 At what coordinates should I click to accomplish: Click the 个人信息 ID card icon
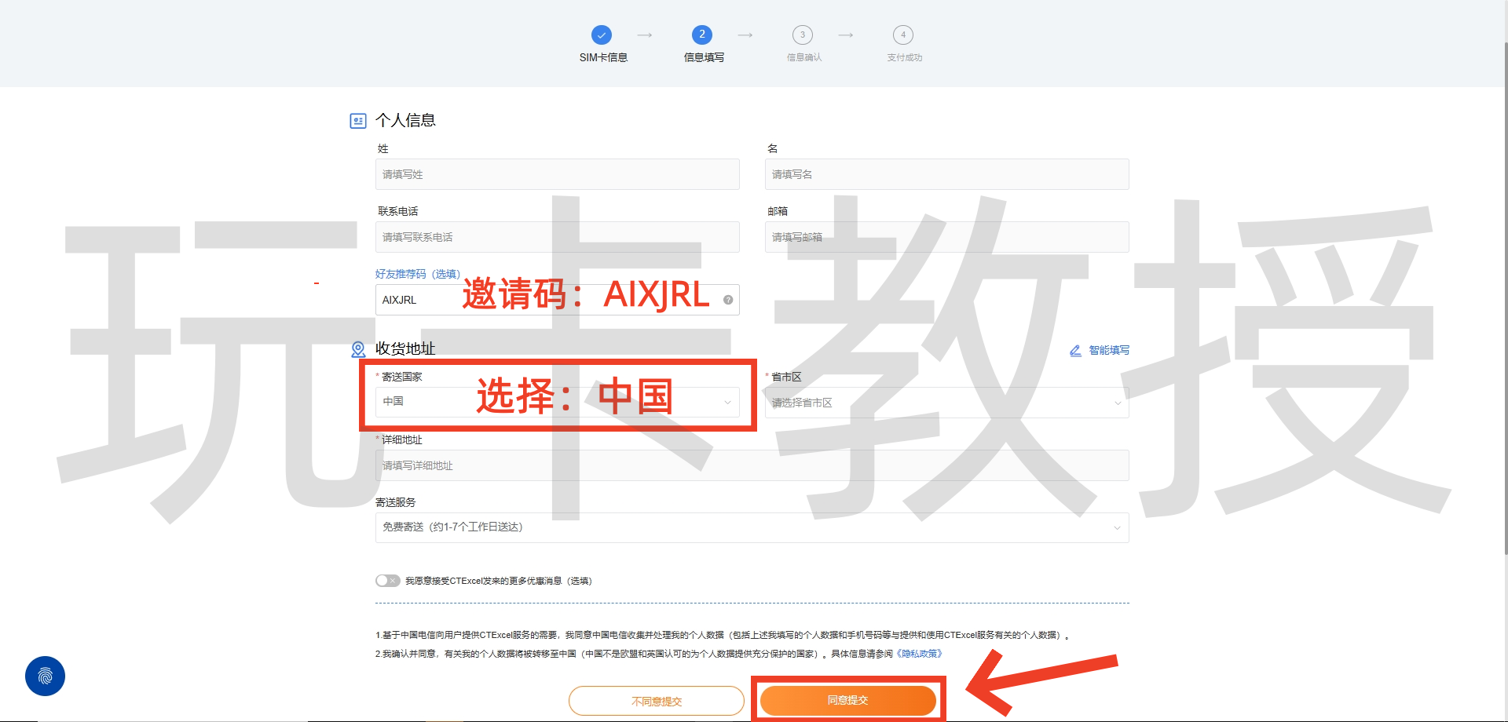pyautogui.click(x=358, y=120)
